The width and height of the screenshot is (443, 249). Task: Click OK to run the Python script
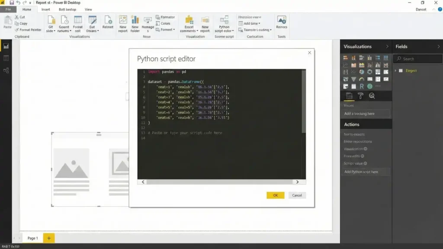point(276,195)
